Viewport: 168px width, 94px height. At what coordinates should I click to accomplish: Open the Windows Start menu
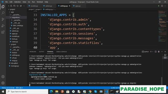coord(3,92)
